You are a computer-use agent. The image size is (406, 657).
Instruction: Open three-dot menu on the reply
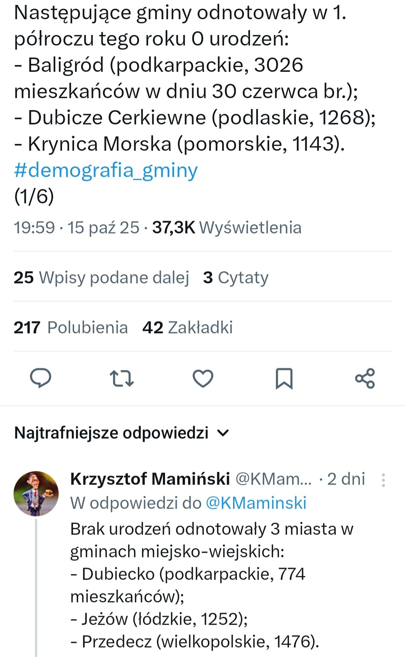pyautogui.click(x=383, y=480)
